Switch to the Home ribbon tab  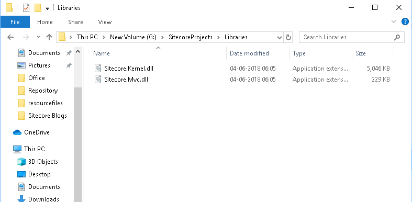[45, 22]
